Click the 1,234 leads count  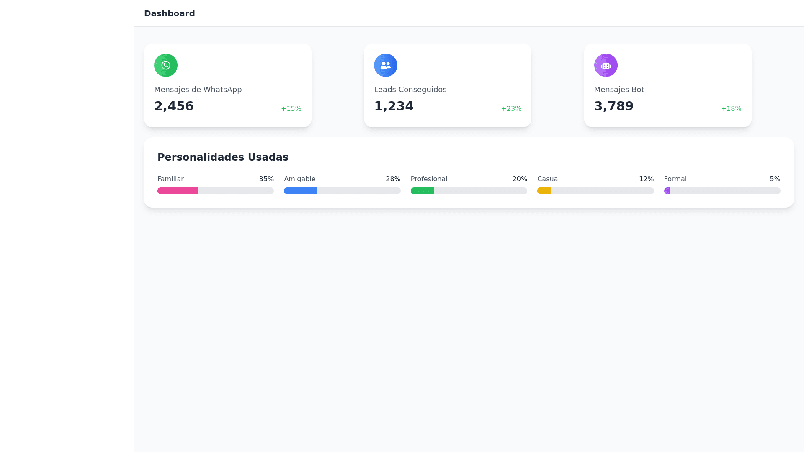tap(393, 106)
